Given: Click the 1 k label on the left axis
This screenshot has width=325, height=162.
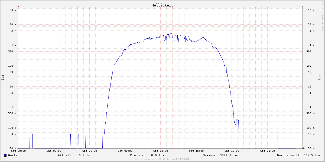Looking at the screenshot, I should (14, 45).
